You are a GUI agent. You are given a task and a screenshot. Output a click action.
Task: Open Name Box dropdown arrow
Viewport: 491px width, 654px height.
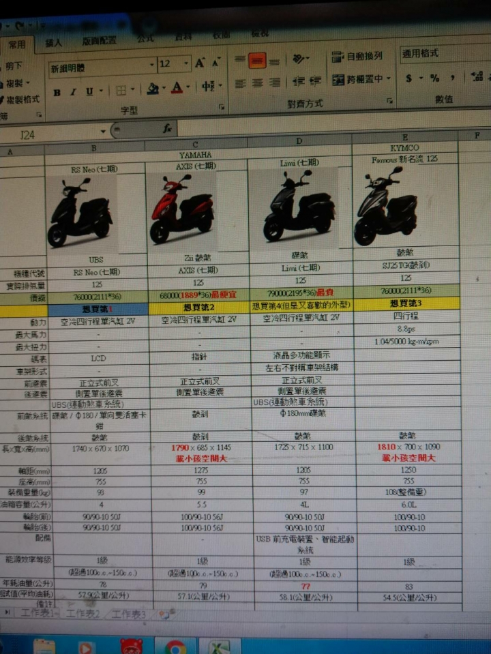102,132
